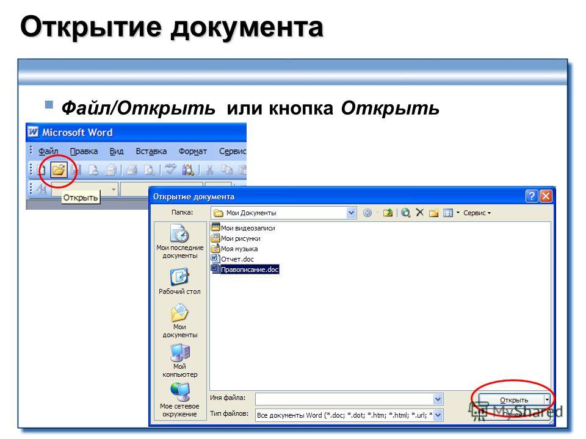Image resolution: width=586 pixels, height=439 pixels.
Task: Expand the Тип файлов dropdown arrow
Action: click(x=438, y=415)
